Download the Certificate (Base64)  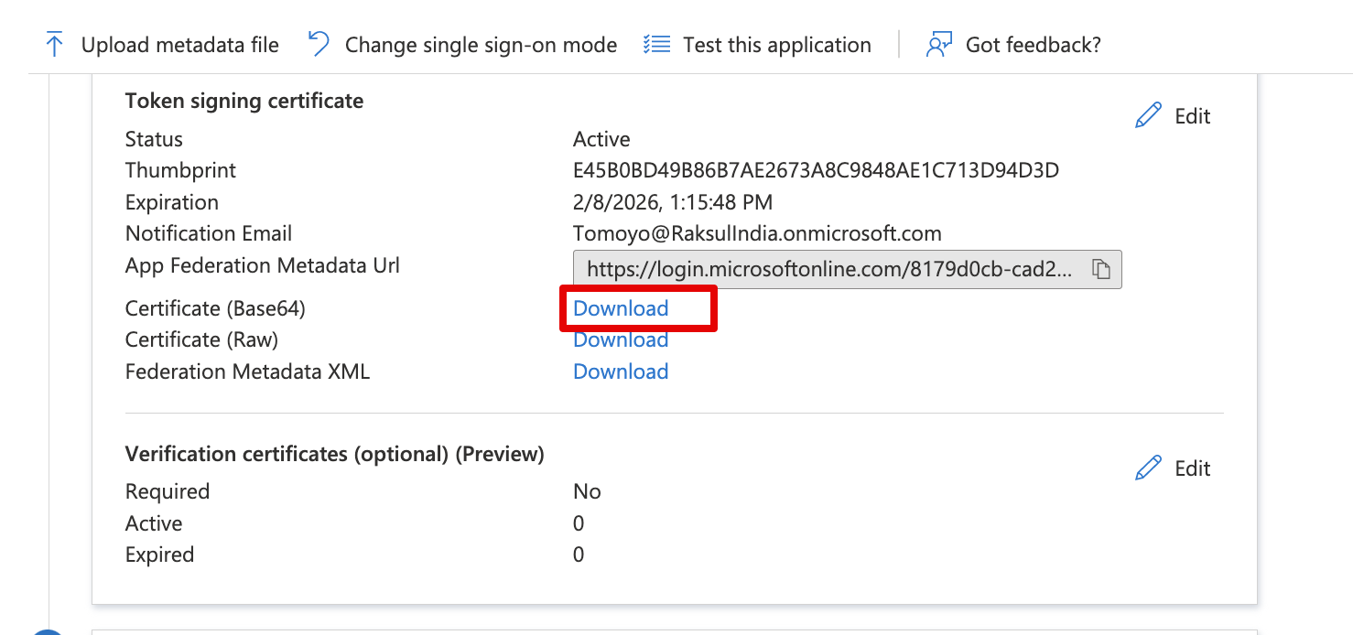pyautogui.click(x=621, y=308)
